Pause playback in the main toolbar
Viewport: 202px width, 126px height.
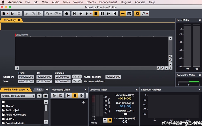[102, 14]
